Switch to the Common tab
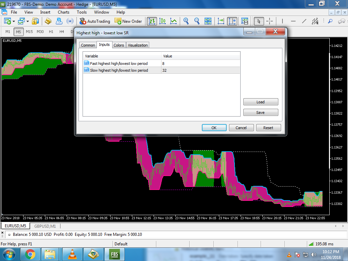Screen dimensions: 348x261 [x=88, y=45]
